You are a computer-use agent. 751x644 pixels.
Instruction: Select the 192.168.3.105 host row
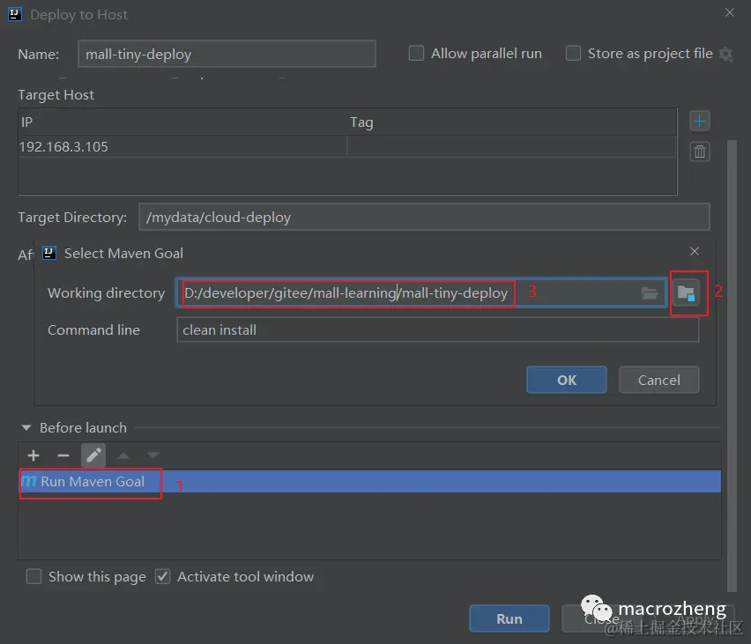point(347,146)
